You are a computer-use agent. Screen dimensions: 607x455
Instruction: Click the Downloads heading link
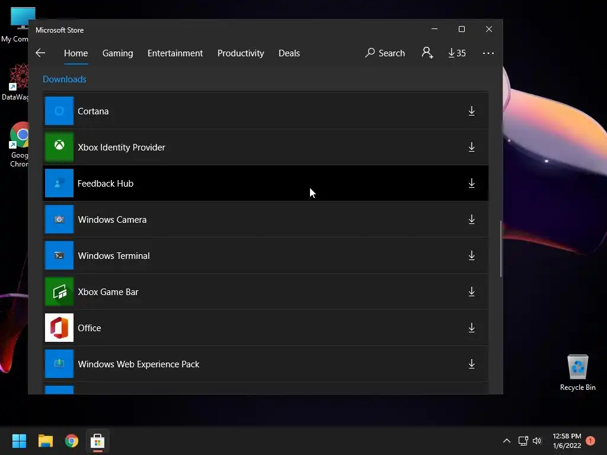64,79
